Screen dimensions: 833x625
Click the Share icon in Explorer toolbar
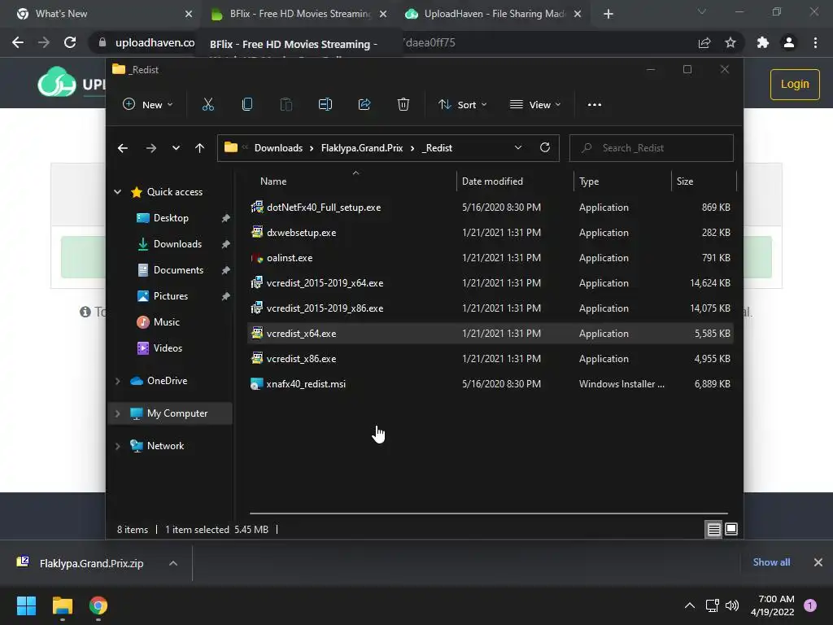click(364, 105)
